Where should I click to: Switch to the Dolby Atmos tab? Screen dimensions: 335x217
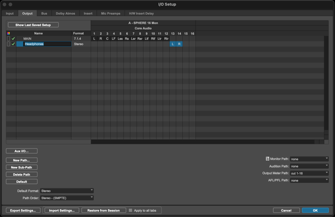coord(65,14)
